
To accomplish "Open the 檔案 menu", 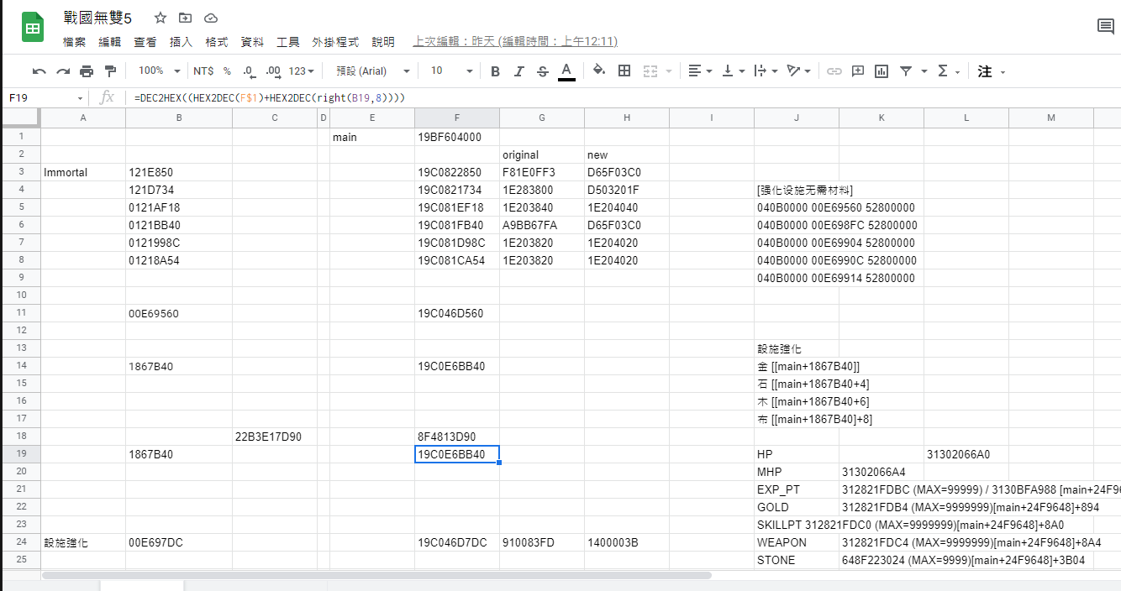I will (x=74, y=41).
